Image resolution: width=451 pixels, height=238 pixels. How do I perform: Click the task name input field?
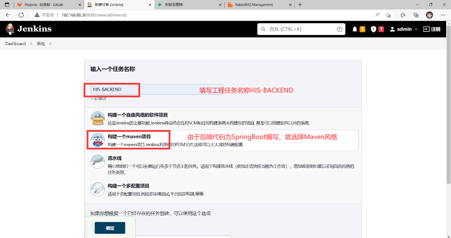pyautogui.click(x=157, y=89)
